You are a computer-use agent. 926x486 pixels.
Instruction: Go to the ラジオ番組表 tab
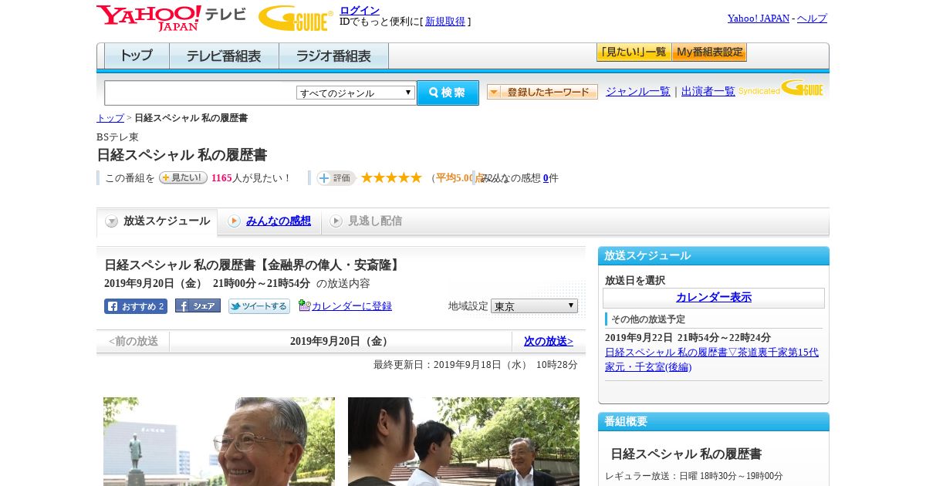333,56
